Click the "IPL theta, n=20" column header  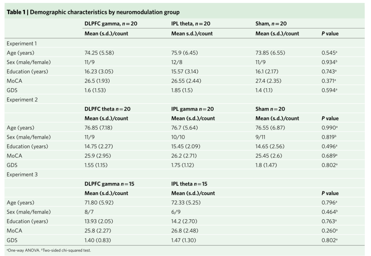(191, 24)
